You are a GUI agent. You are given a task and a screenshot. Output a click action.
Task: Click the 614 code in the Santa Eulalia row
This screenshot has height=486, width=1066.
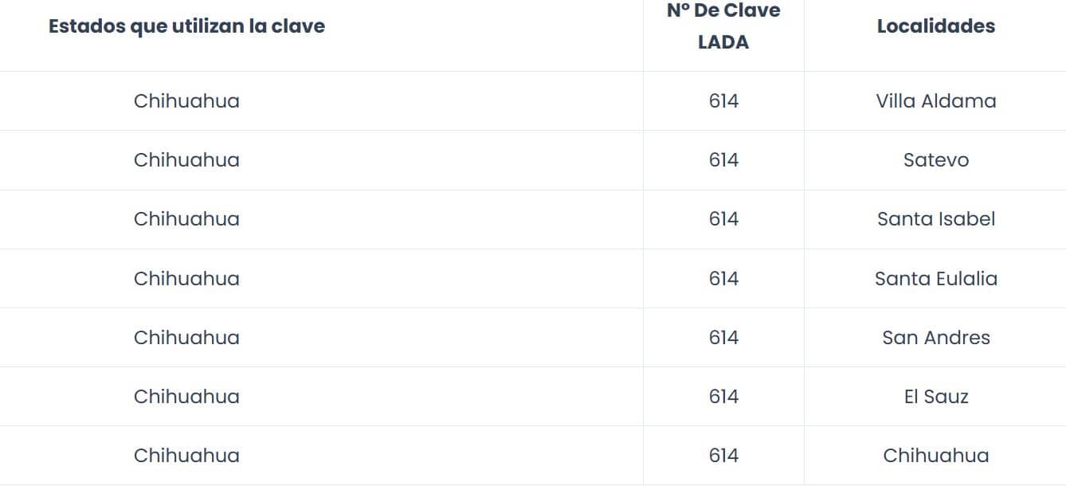click(723, 279)
